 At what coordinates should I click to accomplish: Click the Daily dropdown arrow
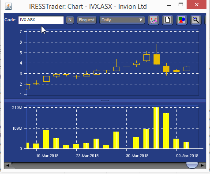pos(141,20)
